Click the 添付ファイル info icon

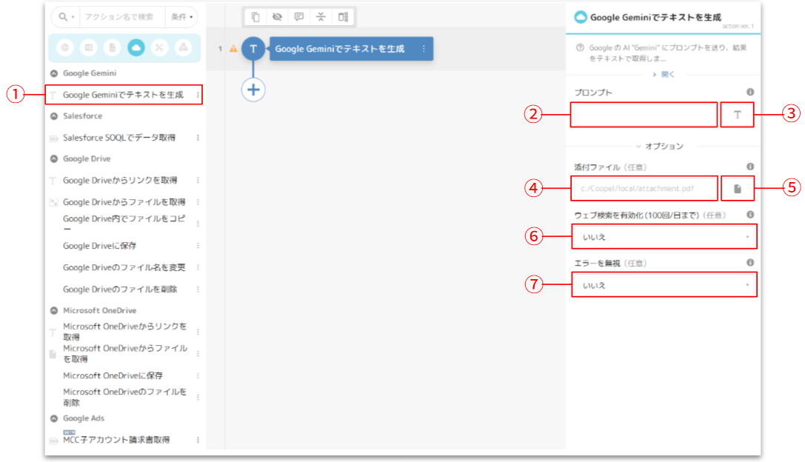pos(750,167)
